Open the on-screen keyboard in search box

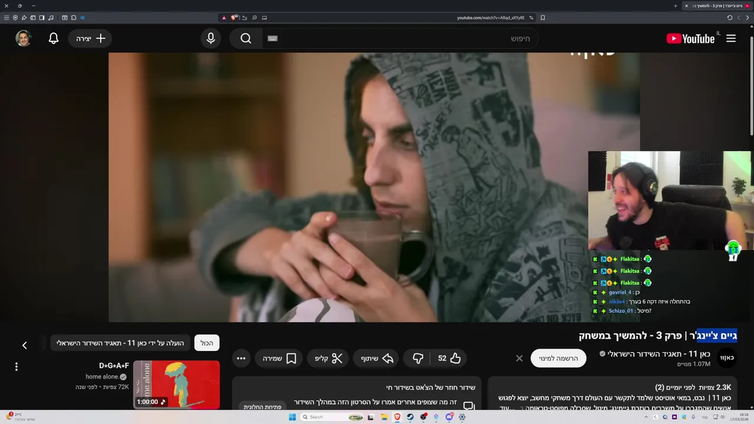click(x=272, y=38)
